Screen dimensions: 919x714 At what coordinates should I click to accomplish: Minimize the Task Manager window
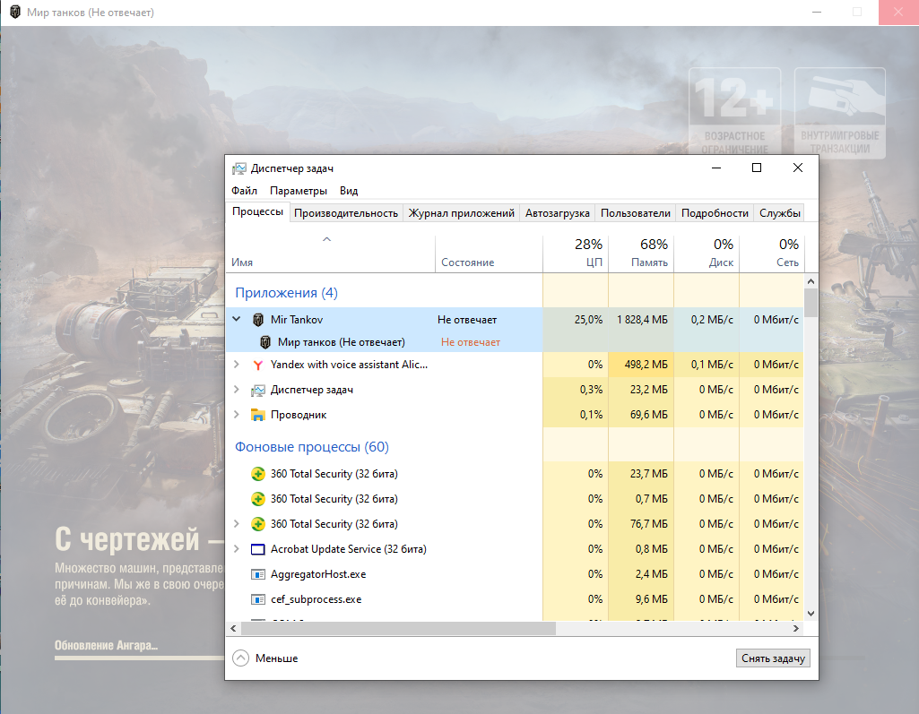pyautogui.click(x=716, y=168)
